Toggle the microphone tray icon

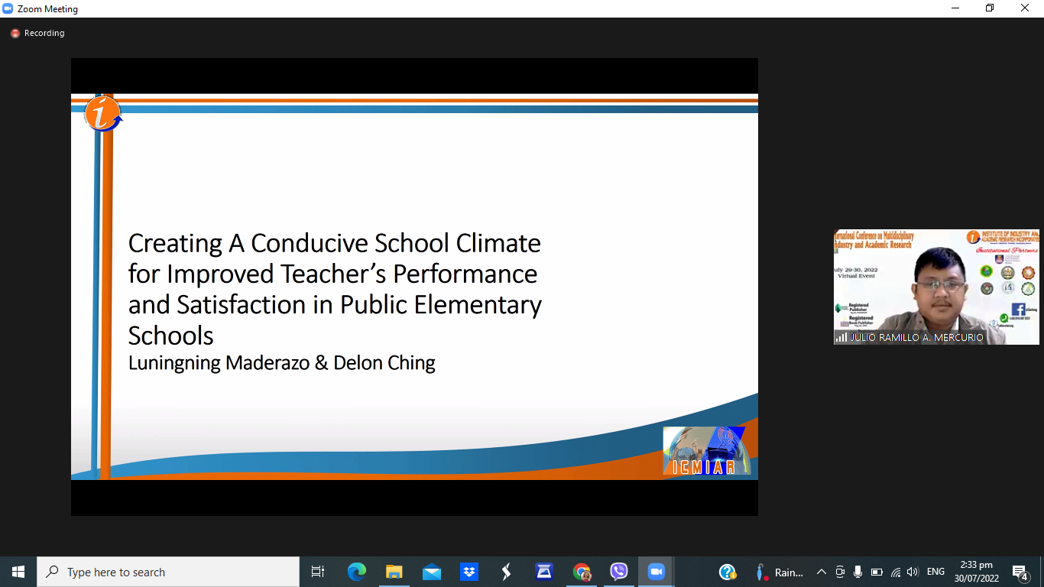pyautogui.click(x=858, y=572)
